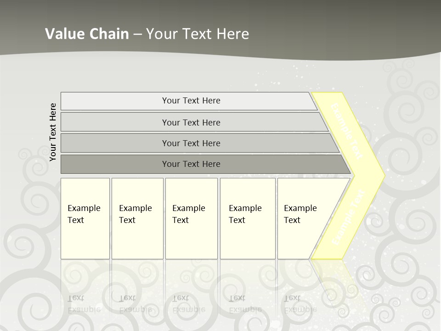Click mirrored reflection text under fourth box
The height and width of the screenshot is (331, 441).
point(245,304)
